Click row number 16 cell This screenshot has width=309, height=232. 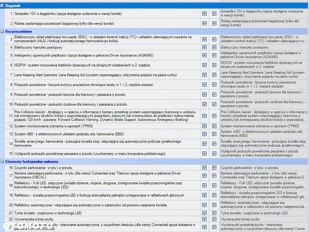tap(9, 167)
